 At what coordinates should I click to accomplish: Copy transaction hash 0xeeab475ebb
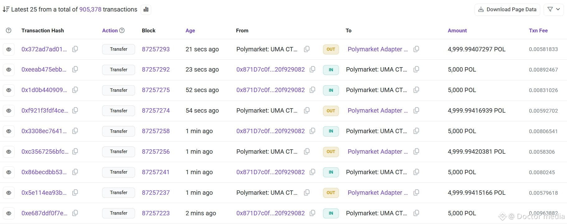pos(75,69)
